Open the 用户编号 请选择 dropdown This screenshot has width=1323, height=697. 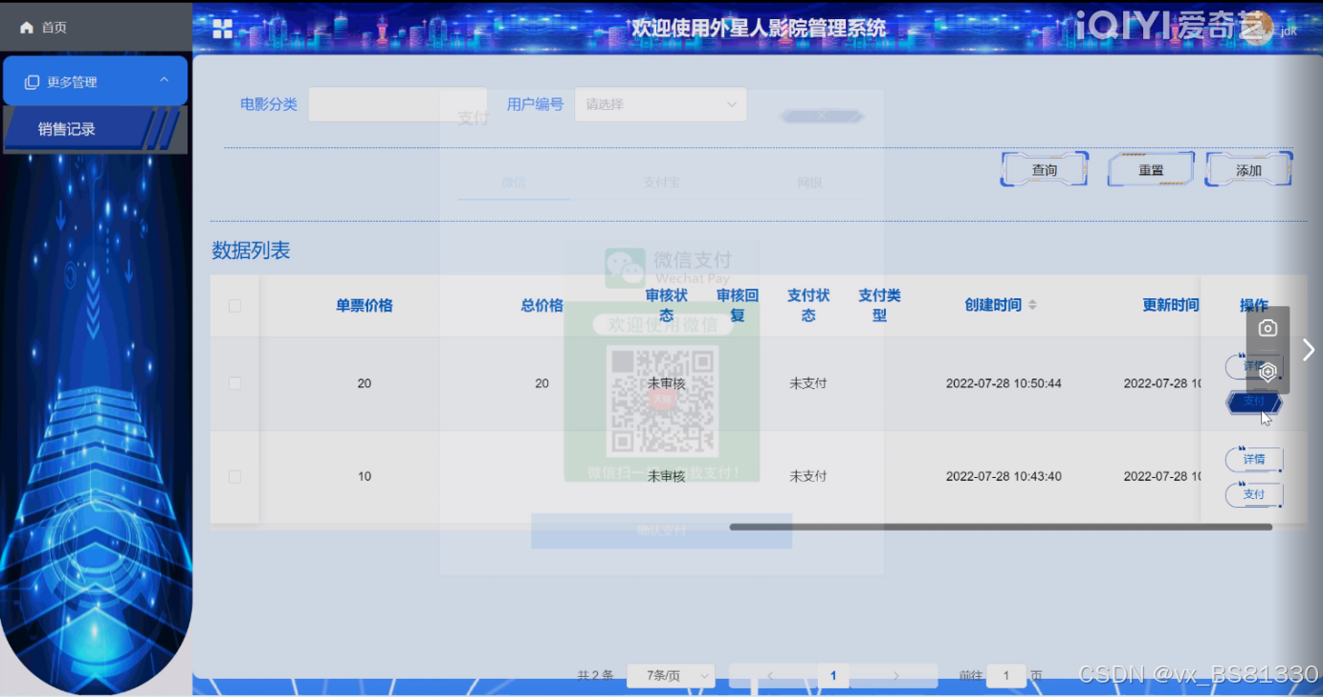pos(660,104)
